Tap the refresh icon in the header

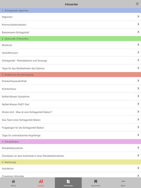tap(137, 4)
